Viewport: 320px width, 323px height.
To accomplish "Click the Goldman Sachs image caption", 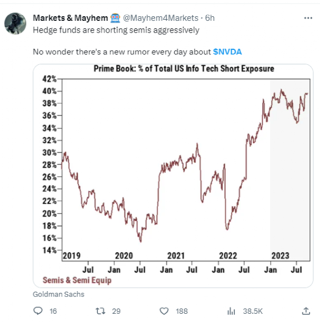I will [58, 294].
